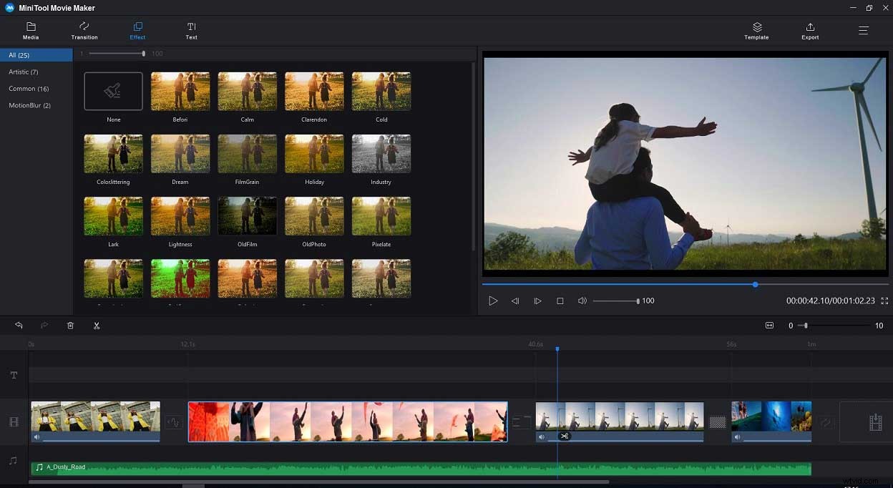Screen dimensions: 893x488
Task: Apply the OldFilm effect
Action: click(x=247, y=215)
